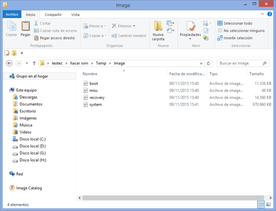Click the Editar icon in Abrir group
Screen dimensions: 276x211
coord(206,31)
